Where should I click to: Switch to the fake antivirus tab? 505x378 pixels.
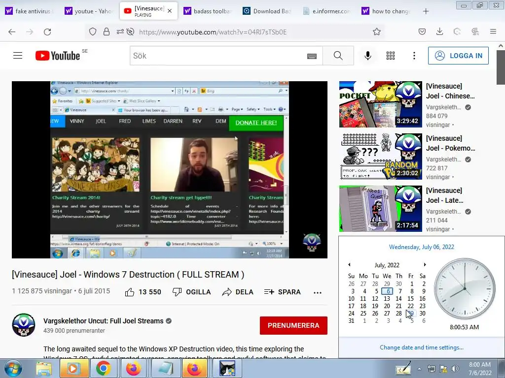click(29, 11)
